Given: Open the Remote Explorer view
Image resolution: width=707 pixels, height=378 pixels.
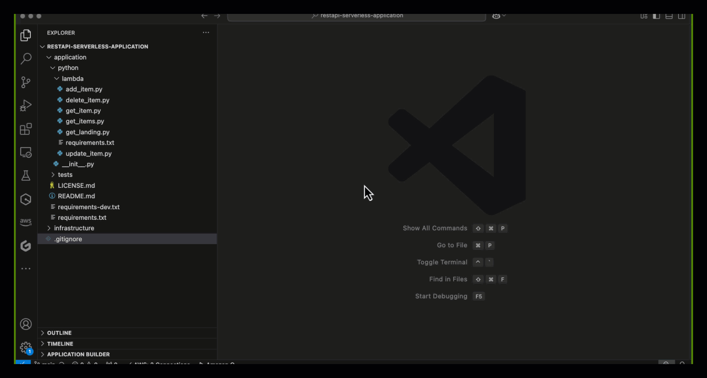Looking at the screenshot, I should [x=26, y=152].
